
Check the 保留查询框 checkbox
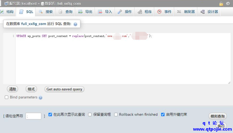[x=90, y=115]
